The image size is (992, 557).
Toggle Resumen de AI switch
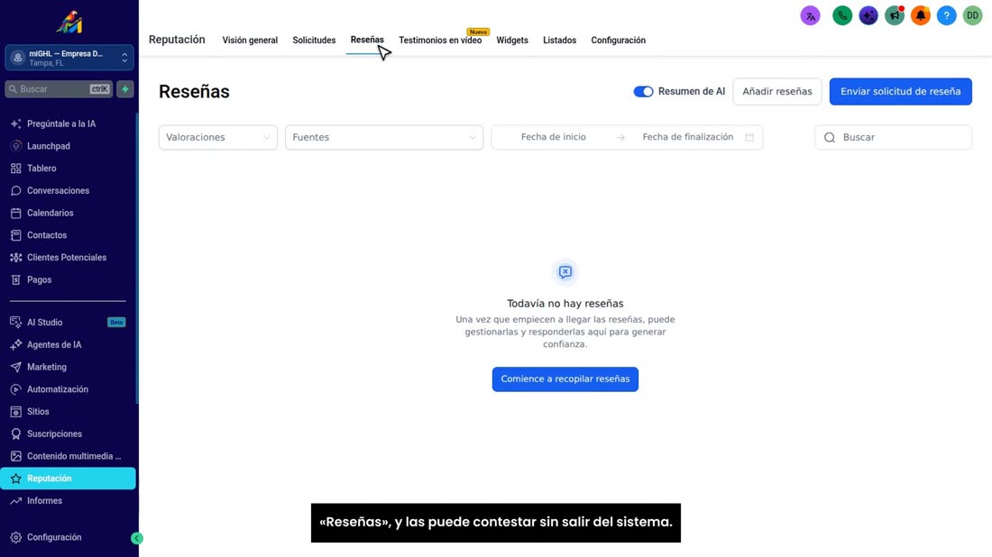click(x=643, y=92)
